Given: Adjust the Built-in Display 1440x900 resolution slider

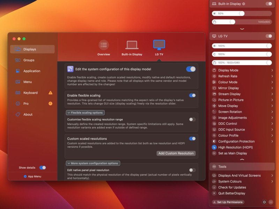Looking at the screenshot, I should tap(242, 22).
